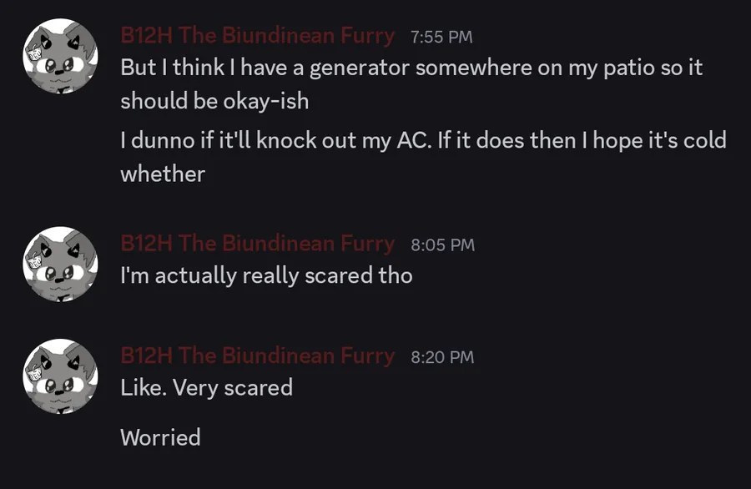
Task: Click the 8:05 PM timestamp
Action: (x=442, y=244)
